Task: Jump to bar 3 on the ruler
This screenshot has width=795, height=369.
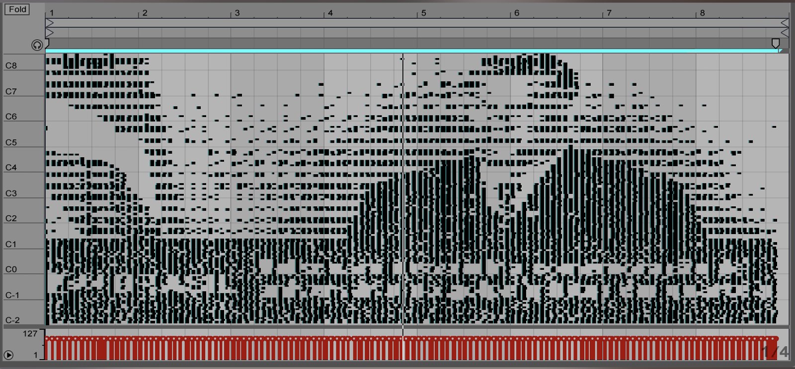Action: (x=237, y=12)
